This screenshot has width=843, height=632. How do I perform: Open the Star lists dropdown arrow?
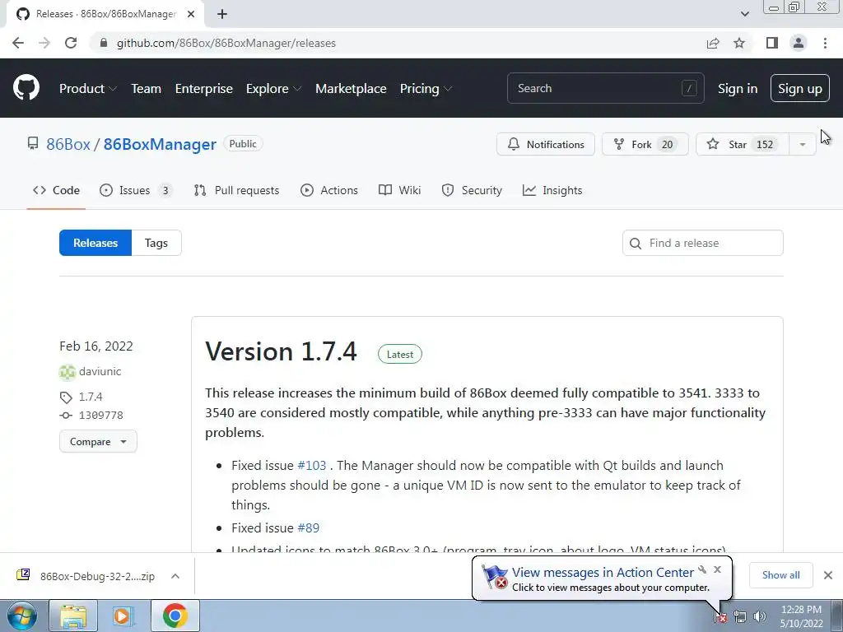pyautogui.click(x=803, y=144)
